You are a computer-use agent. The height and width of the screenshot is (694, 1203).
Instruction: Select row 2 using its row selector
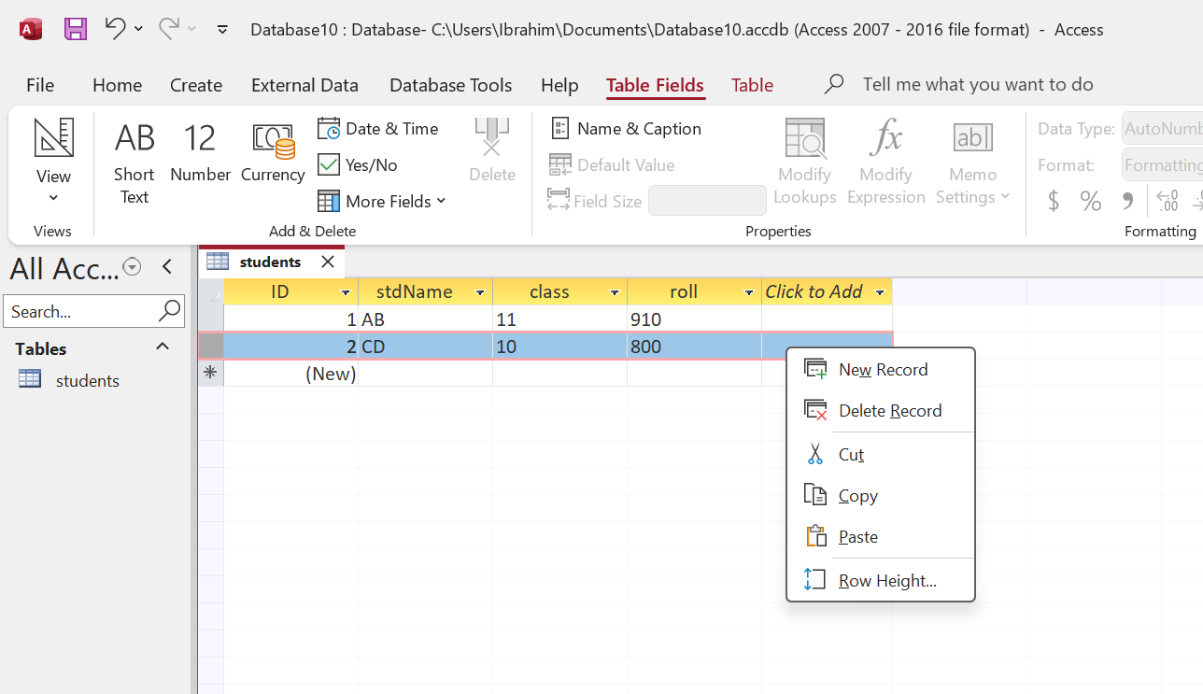211,347
